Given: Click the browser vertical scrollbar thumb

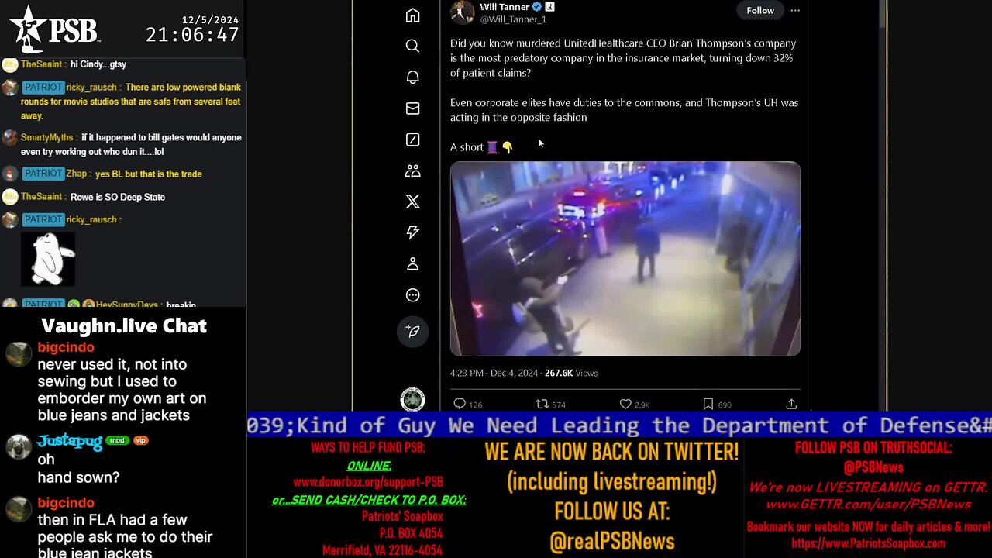Looking at the screenshot, I should [883, 14].
